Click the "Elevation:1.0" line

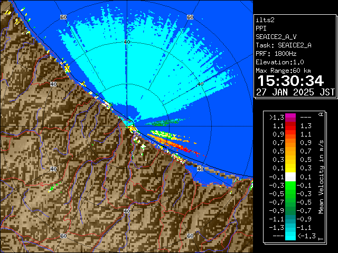280,62
